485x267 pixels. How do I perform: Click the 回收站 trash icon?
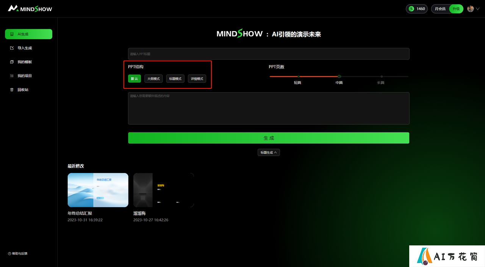click(x=12, y=90)
